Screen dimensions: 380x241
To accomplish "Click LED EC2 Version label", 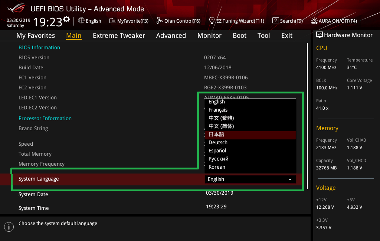I will (37, 108).
